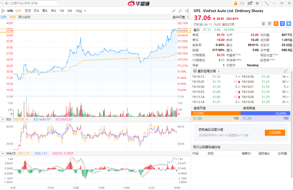This screenshot has height=190, width=293.
Task: Click the search magnifier icon
Action: (x=2, y=3)
